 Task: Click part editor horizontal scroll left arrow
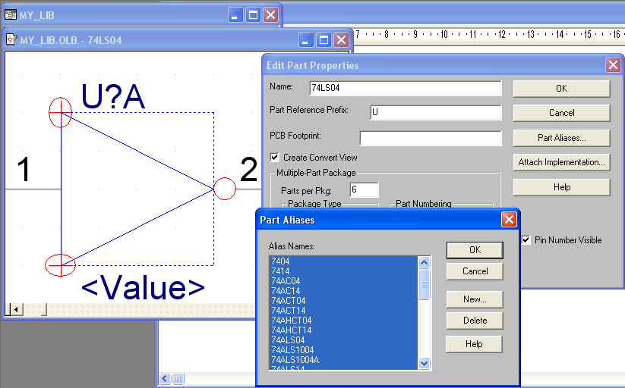point(17,309)
